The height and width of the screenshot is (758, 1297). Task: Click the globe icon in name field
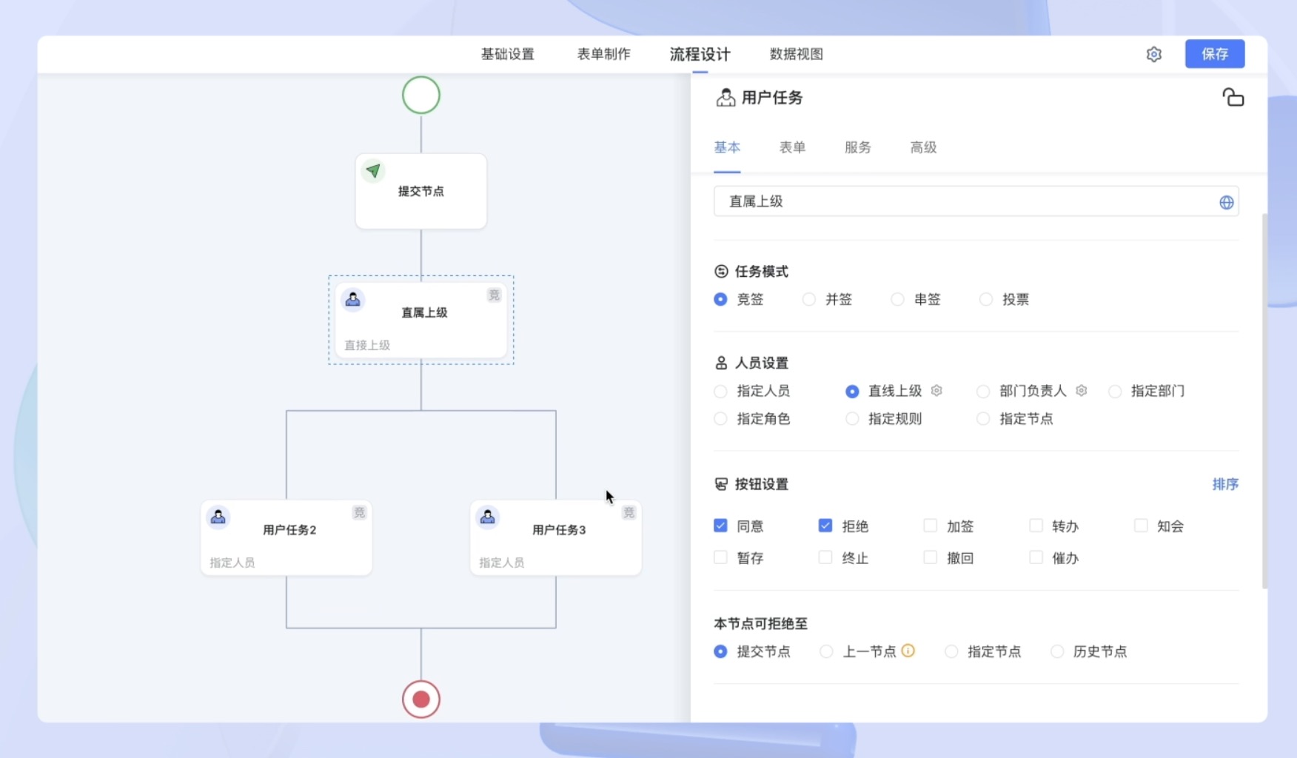[x=1226, y=202]
